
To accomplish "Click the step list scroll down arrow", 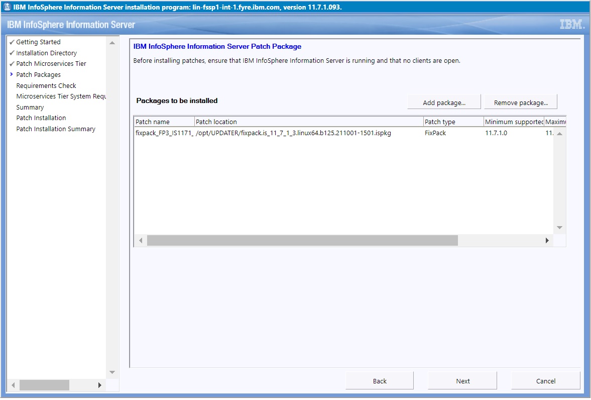I will (112, 372).
